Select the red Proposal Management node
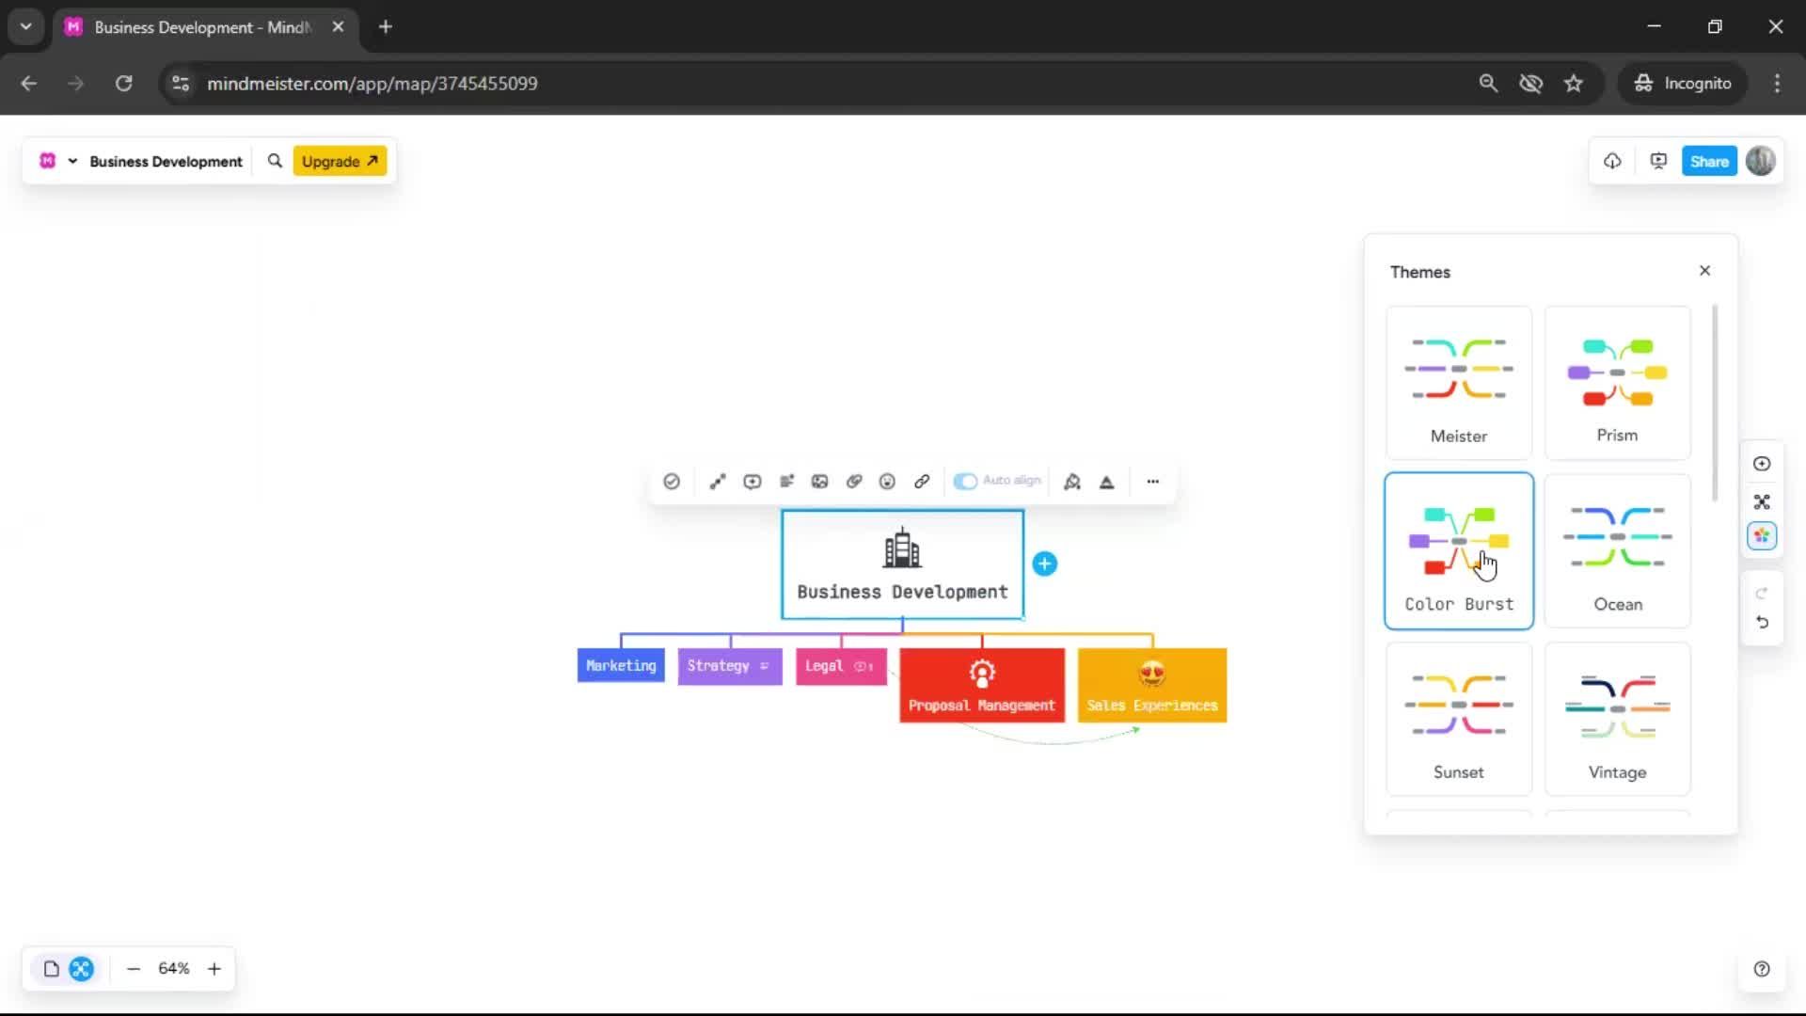This screenshot has height=1016, width=1806. pyautogui.click(x=981, y=686)
